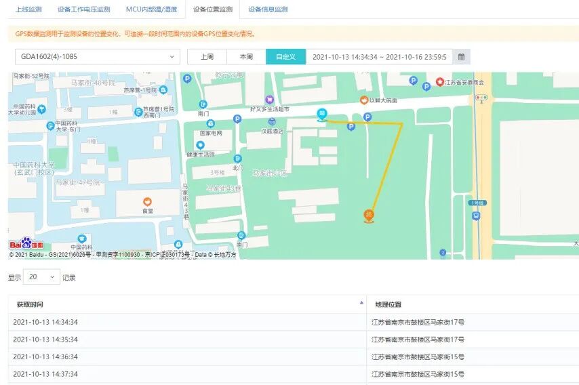The image size is (579, 385).
Task: Edit the date range field
Action: 379,56
